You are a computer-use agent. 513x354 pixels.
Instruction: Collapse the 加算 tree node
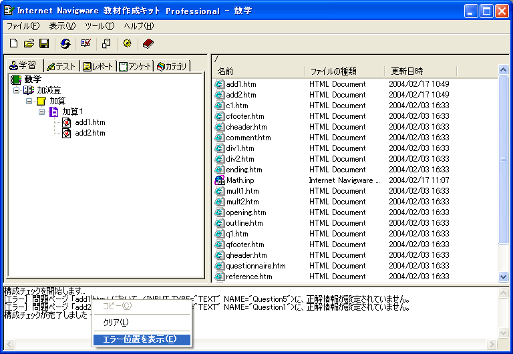(29, 101)
